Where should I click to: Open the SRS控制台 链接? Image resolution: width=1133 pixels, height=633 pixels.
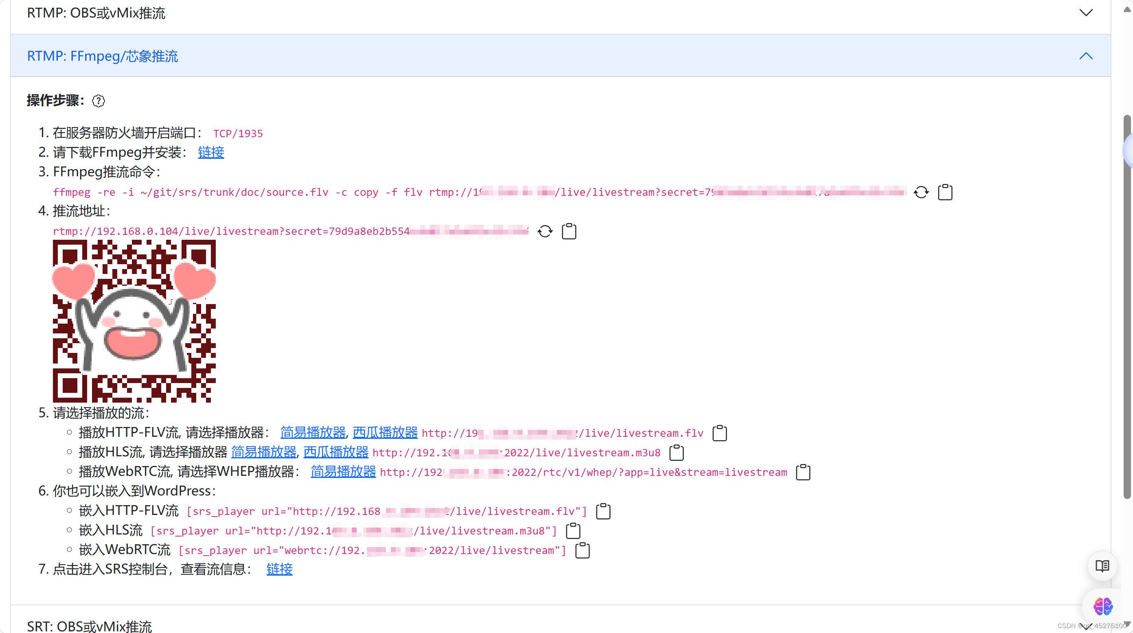tap(279, 569)
